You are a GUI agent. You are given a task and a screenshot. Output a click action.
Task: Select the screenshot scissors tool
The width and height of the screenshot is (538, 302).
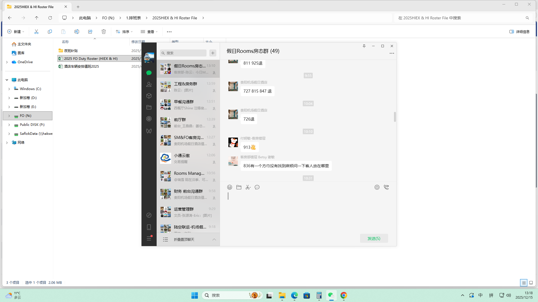[248, 187]
